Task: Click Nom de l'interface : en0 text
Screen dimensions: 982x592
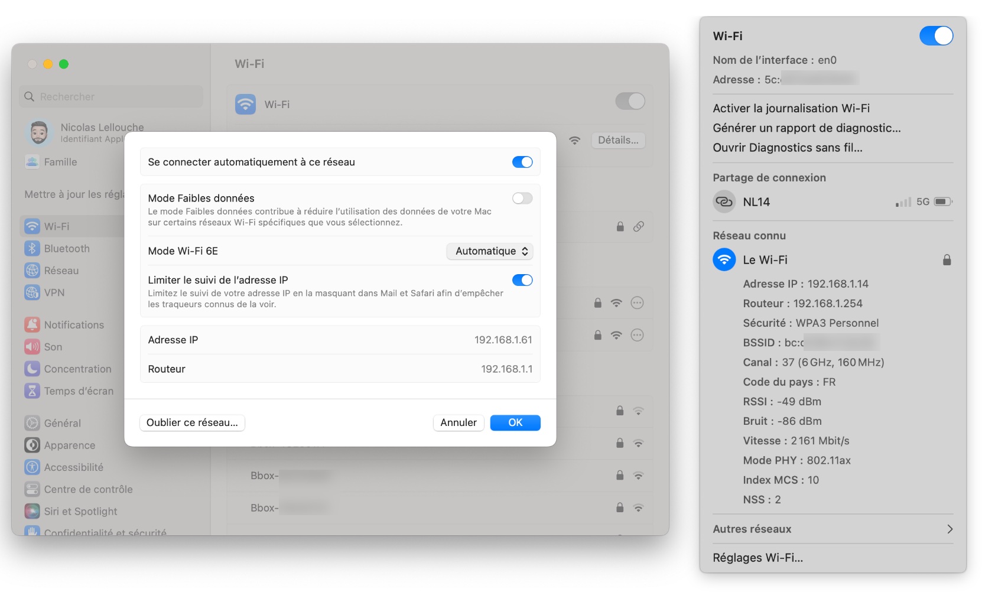Action: click(x=775, y=60)
